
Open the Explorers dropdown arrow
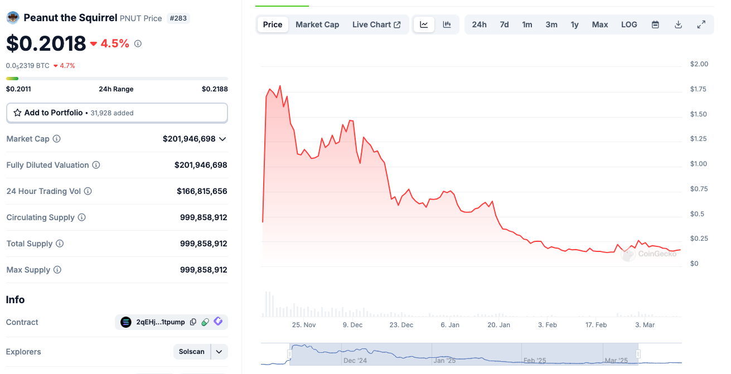(219, 352)
